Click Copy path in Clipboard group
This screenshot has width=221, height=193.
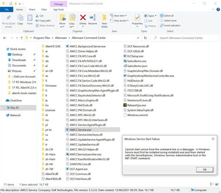(43, 21)
